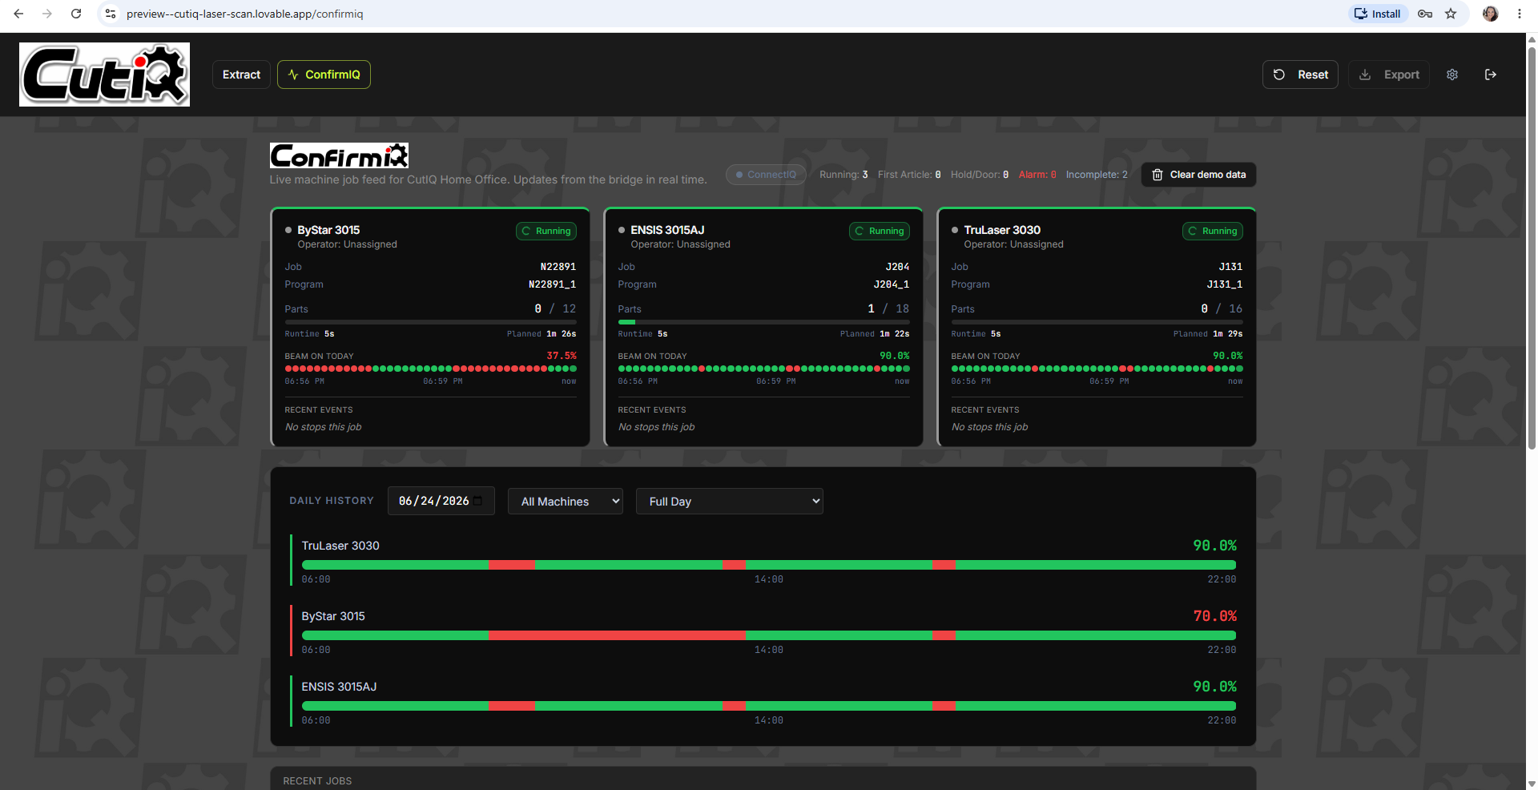Click the Export button
This screenshot has height=790, width=1538.
pyautogui.click(x=1389, y=75)
